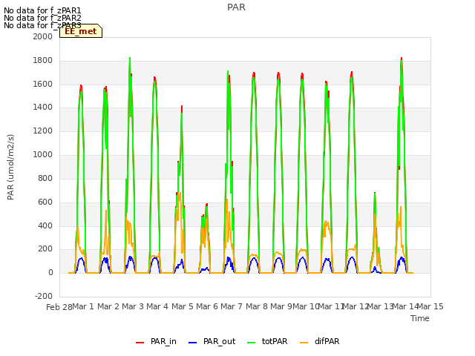Click the 'No data for f_zPAR1' message
The height and width of the screenshot is (356, 475).
pos(42,11)
